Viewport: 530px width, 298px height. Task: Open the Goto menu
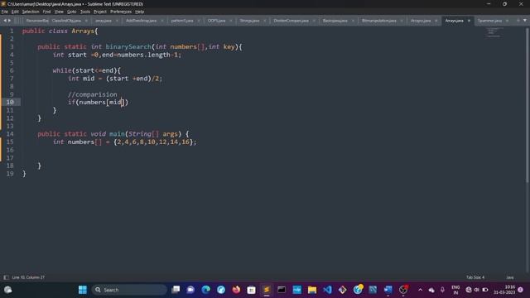coord(72,12)
